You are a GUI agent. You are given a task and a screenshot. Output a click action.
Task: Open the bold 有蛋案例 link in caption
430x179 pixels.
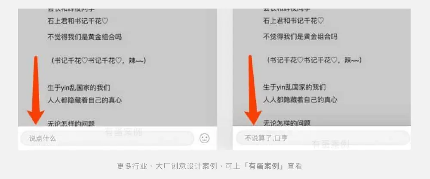pos(264,166)
